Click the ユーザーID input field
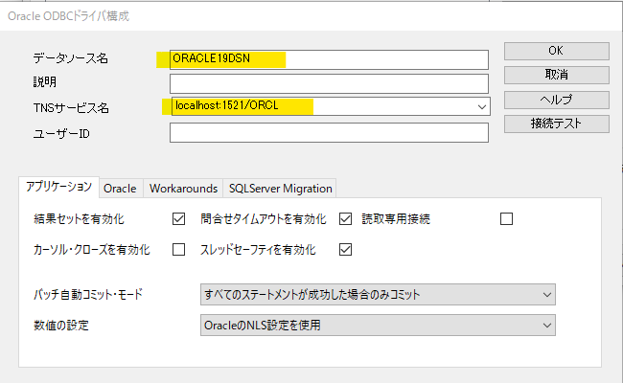Screen dimensions: 623x383 [329, 132]
